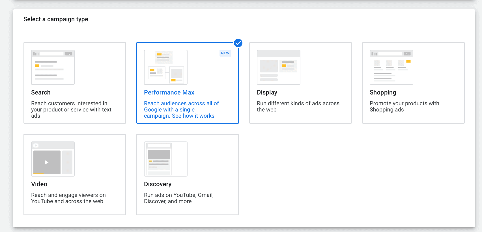Click the blue selected checkmark badge
Viewport: 482px width, 232px height.
[238, 43]
